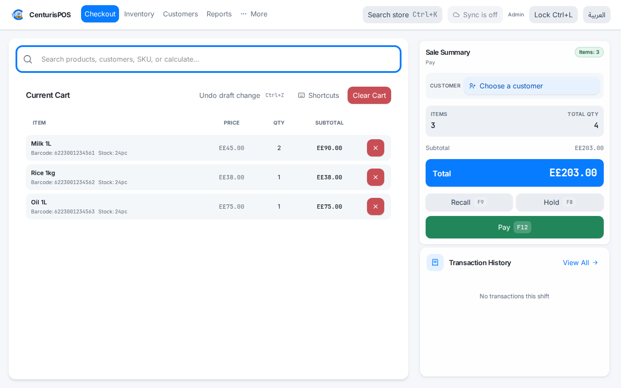Open Search store Ctrl+K
Viewport: 621px width, 388px height.
click(402, 15)
